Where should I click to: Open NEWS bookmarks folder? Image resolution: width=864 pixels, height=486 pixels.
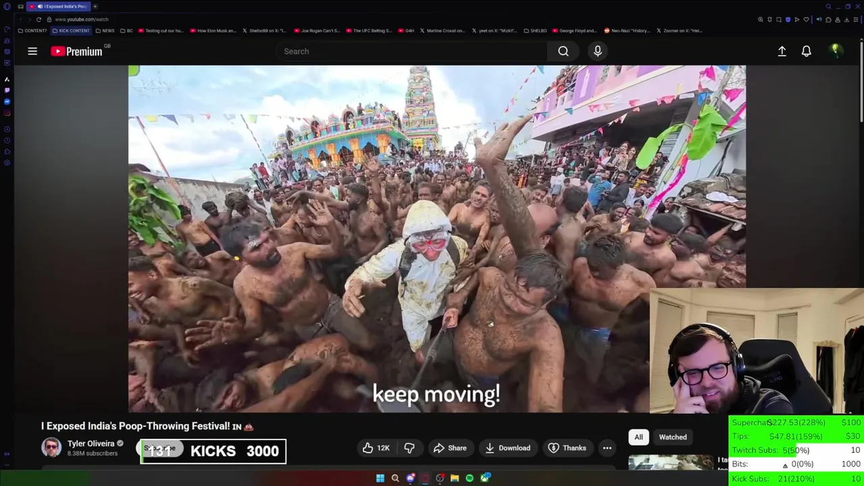point(105,30)
